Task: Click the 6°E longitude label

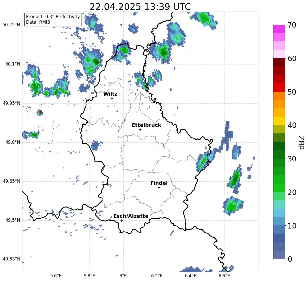Action: click(123, 276)
